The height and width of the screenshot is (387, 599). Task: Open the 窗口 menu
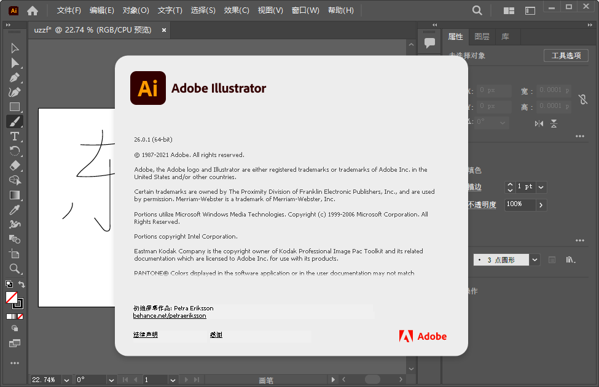pos(305,10)
